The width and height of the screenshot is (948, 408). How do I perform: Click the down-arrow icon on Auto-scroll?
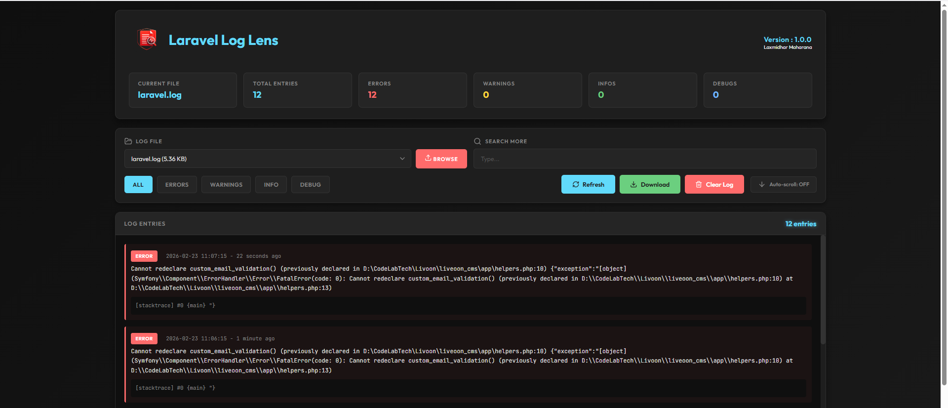[x=762, y=184]
